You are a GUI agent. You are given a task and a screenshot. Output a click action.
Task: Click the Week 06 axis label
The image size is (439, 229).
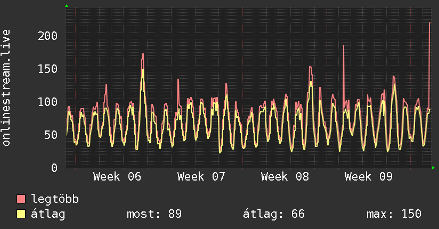[x=117, y=176]
